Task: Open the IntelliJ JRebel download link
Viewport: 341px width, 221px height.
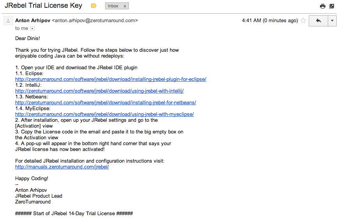Action: point(99,91)
